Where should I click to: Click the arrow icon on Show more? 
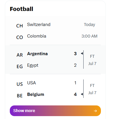click(x=95, y=111)
